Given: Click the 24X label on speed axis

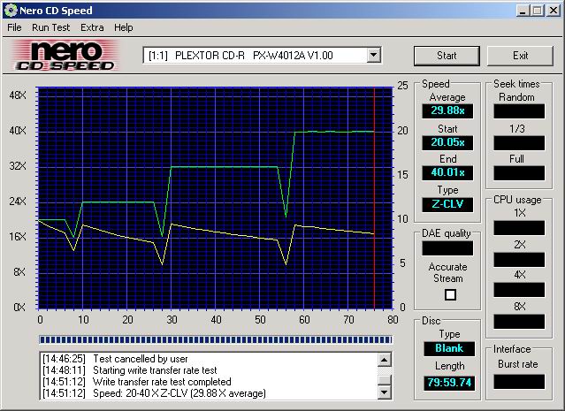Looking at the screenshot, I should click(18, 201).
